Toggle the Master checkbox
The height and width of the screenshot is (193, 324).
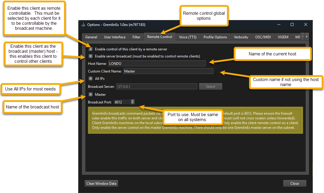pos(91,95)
